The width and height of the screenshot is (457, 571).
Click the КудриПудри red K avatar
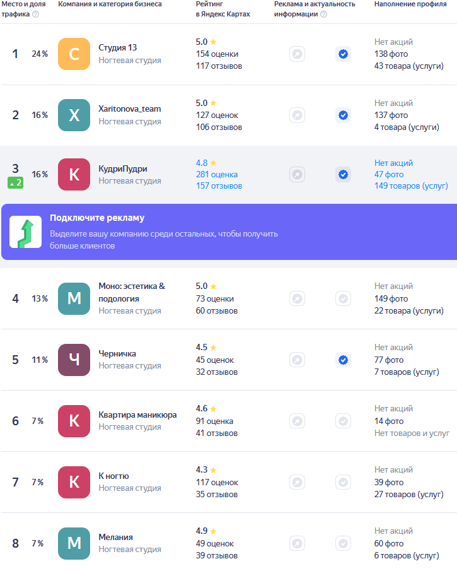click(74, 174)
